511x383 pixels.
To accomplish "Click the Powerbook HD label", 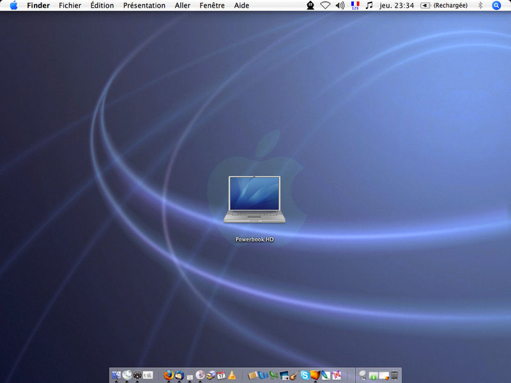I will (254, 239).
